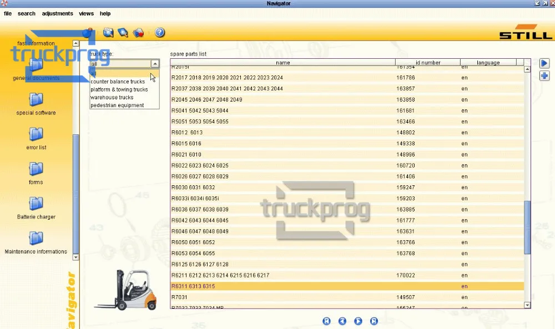This screenshot has height=329, width=555.
Task: Select row R6125 6126 6127 6128
Action: pyautogui.click(x=347, y=264)
